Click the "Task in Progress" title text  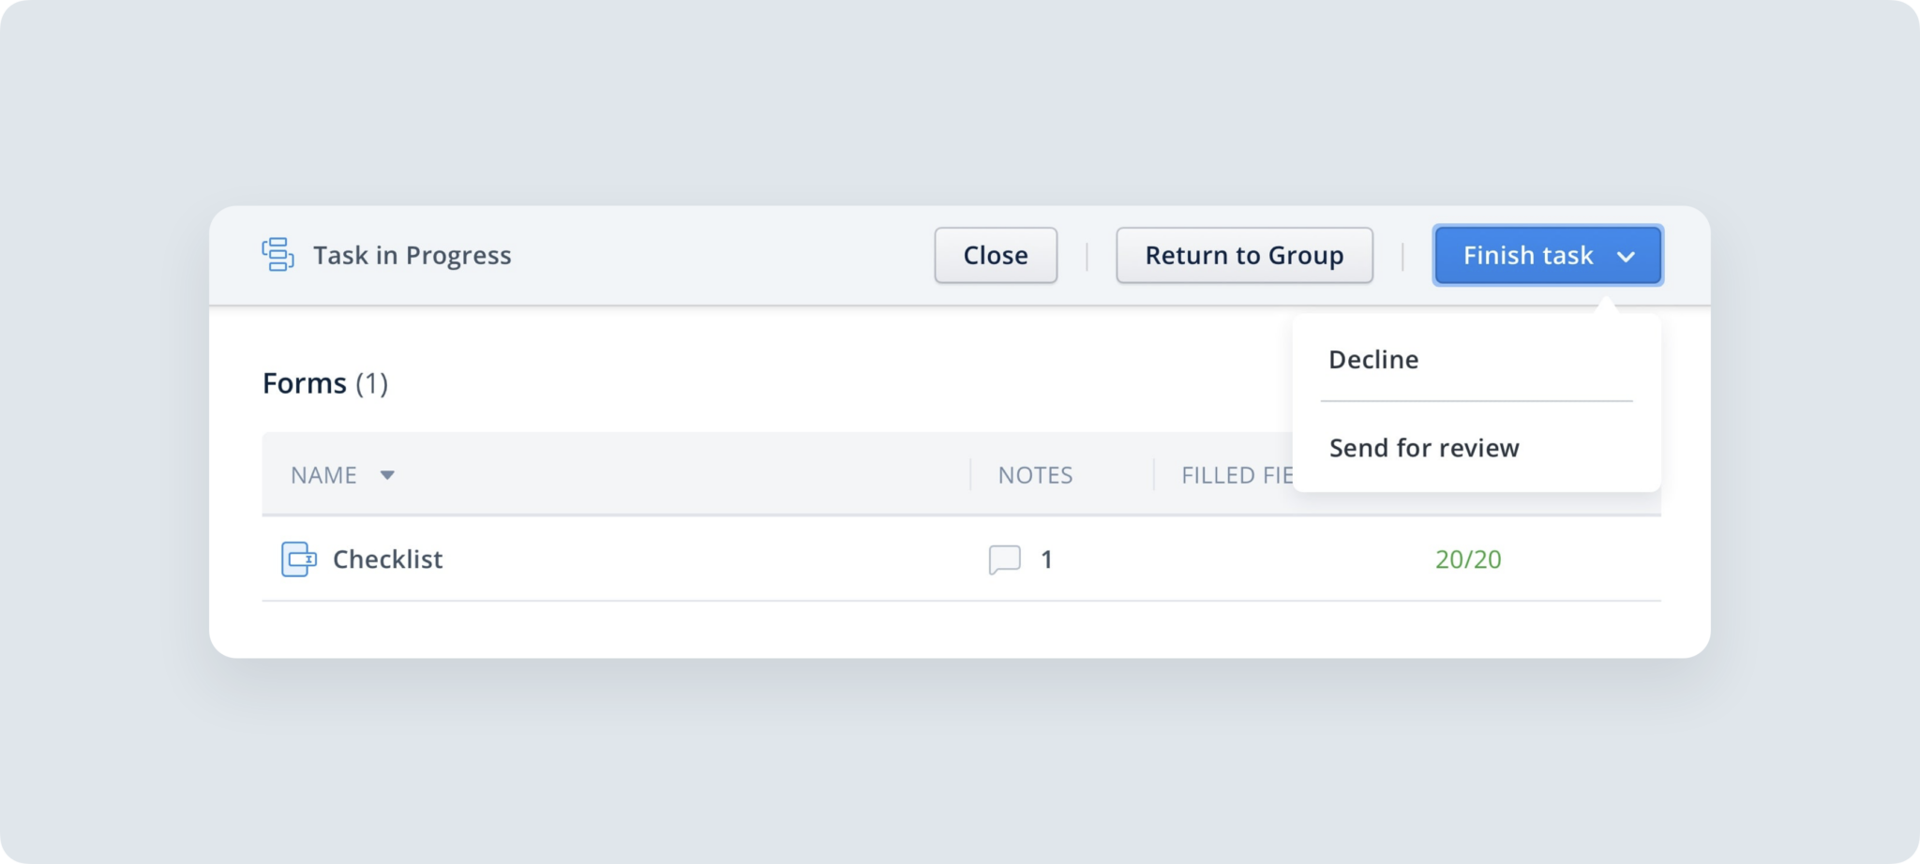[411, 254]
